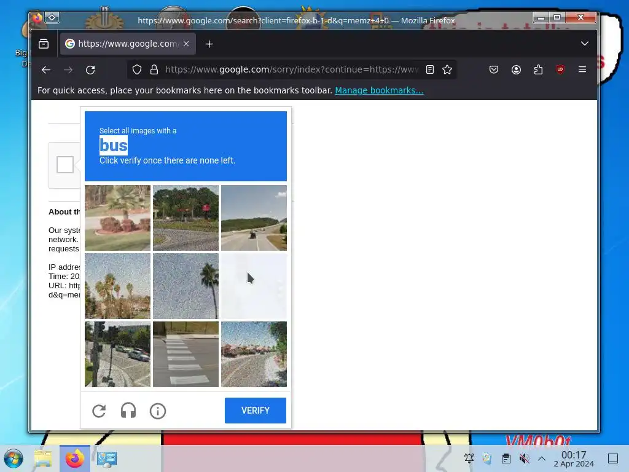Open the extensions puzzle icon

pyautogui.click(x=538, y=69)
